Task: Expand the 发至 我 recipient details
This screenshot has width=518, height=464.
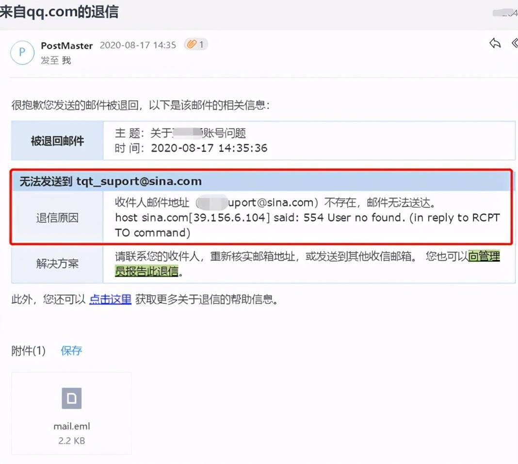Action: (x=55, y=60)
